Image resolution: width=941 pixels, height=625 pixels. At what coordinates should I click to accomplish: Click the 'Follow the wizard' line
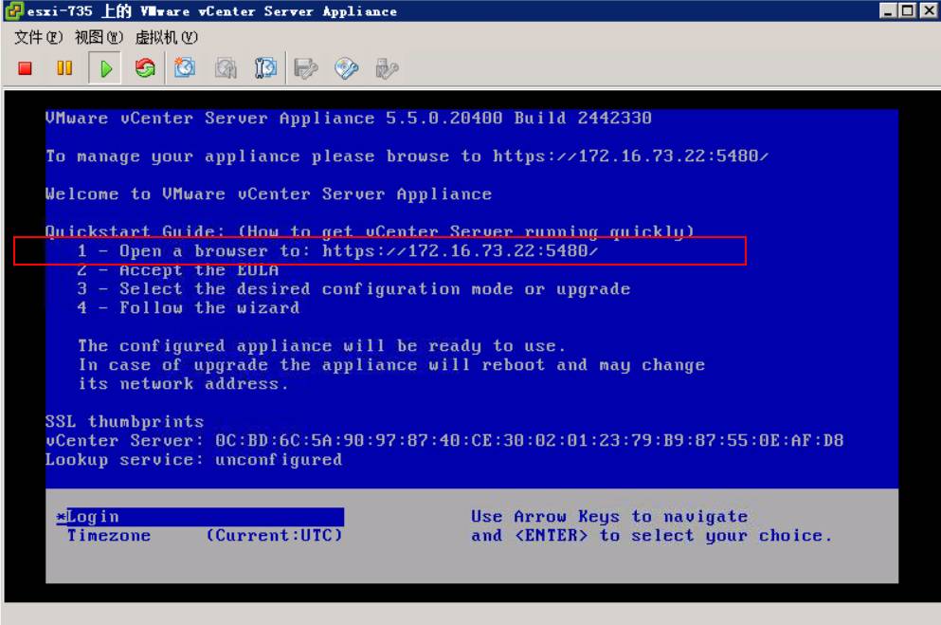tap(189, 308)
